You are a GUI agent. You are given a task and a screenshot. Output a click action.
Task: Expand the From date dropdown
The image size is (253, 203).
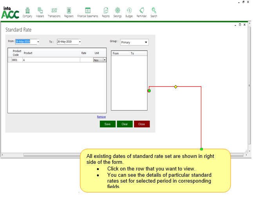(38, 42)
